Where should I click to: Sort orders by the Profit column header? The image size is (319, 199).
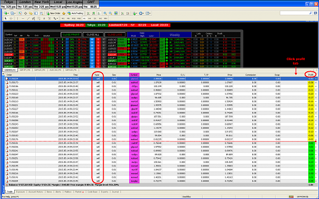310,75
